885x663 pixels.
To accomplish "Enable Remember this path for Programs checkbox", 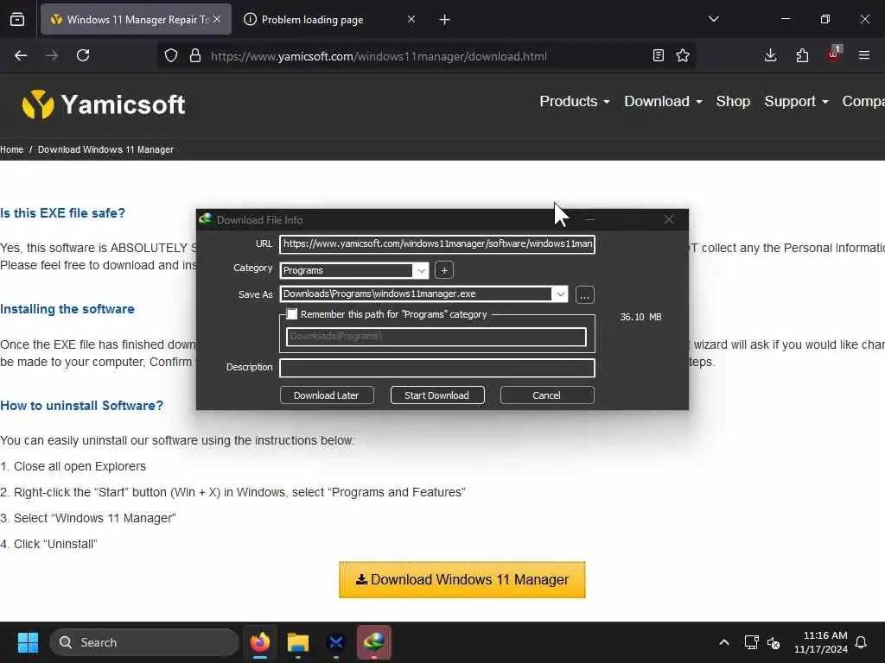I will pos(292,314).
